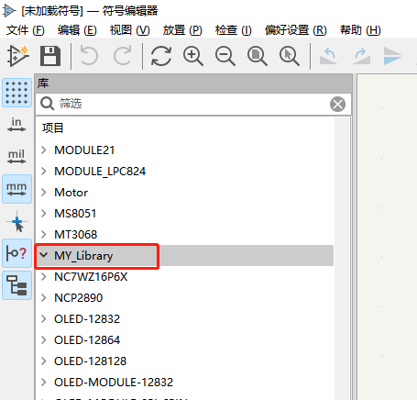Expand the MODULE_LPC824 library
This screenshot has height=400, width=417.
(44, 171)
